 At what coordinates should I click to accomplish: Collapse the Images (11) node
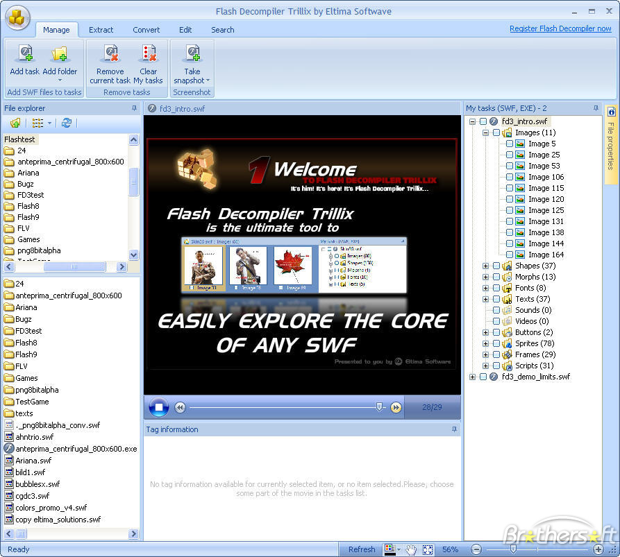tap(485, 132)
